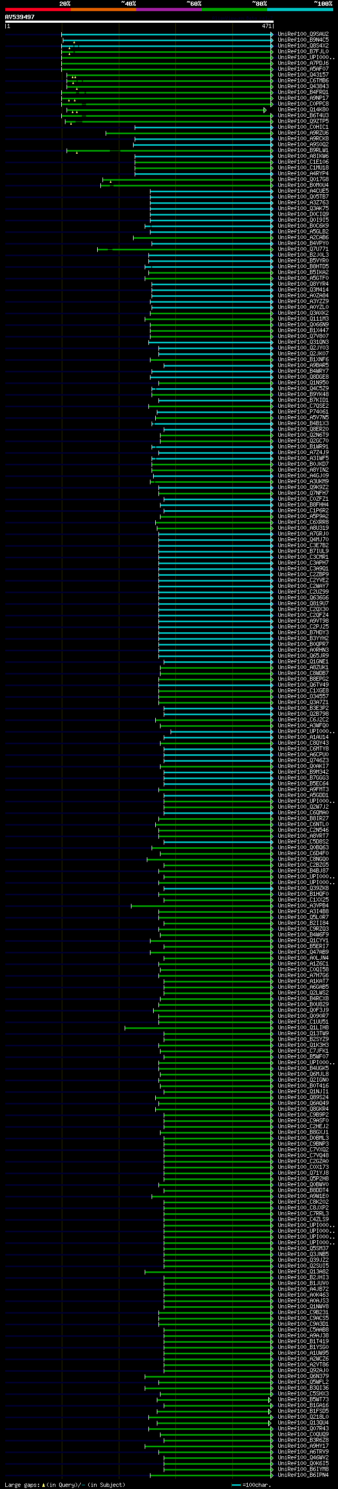This screenshot has width=338, height=1489.
Task: Click the red 20% identity legend bar
Action: [x=38, y=10]
